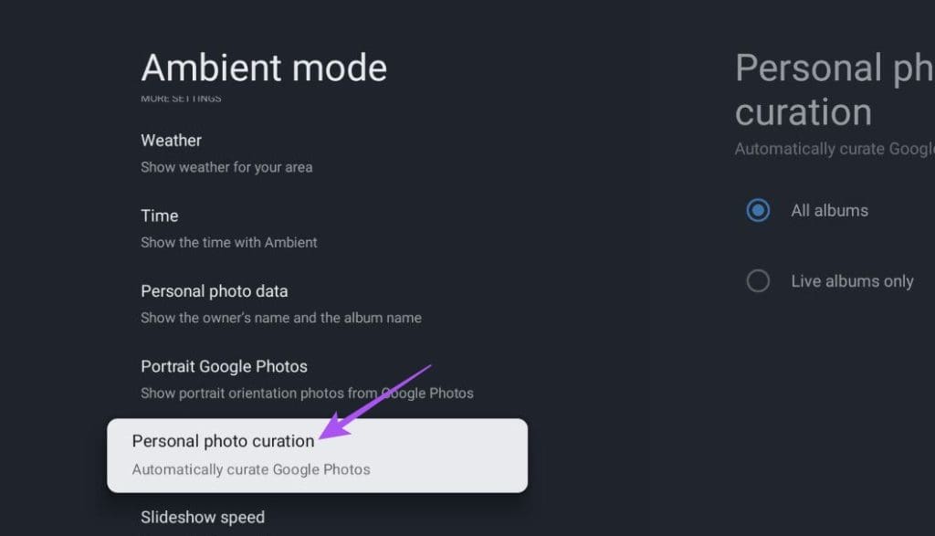
Task: Toggle the All albums selection circle
Action: (758, 210)
